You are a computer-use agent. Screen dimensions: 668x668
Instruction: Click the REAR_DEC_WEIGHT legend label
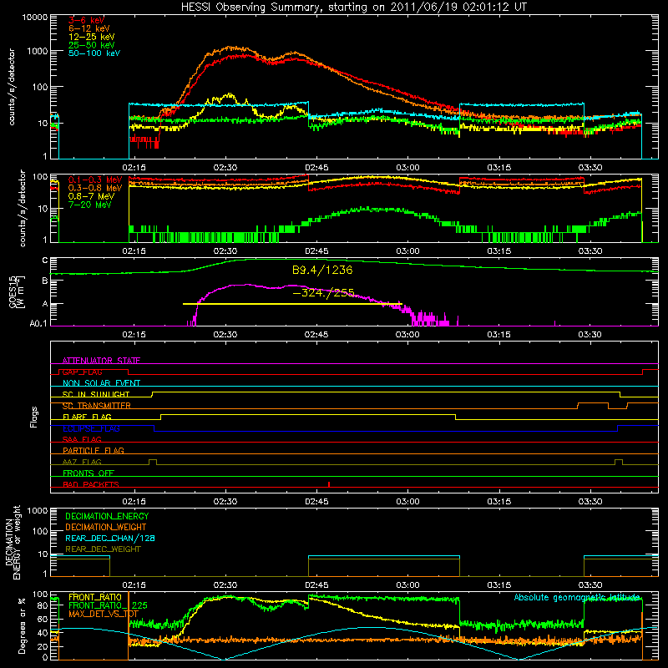[x=103, y=549]
